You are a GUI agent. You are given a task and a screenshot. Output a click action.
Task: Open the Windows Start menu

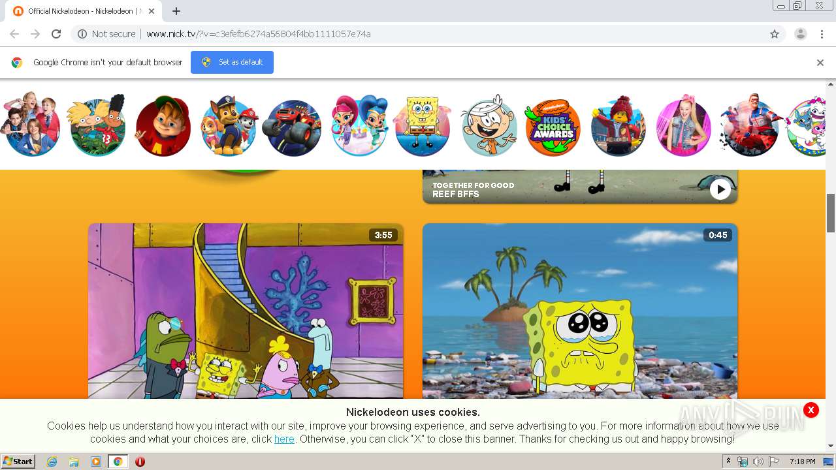[18, 462]
